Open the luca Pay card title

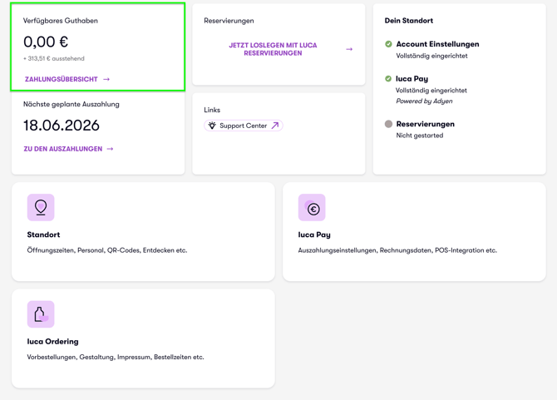point(314,235)
